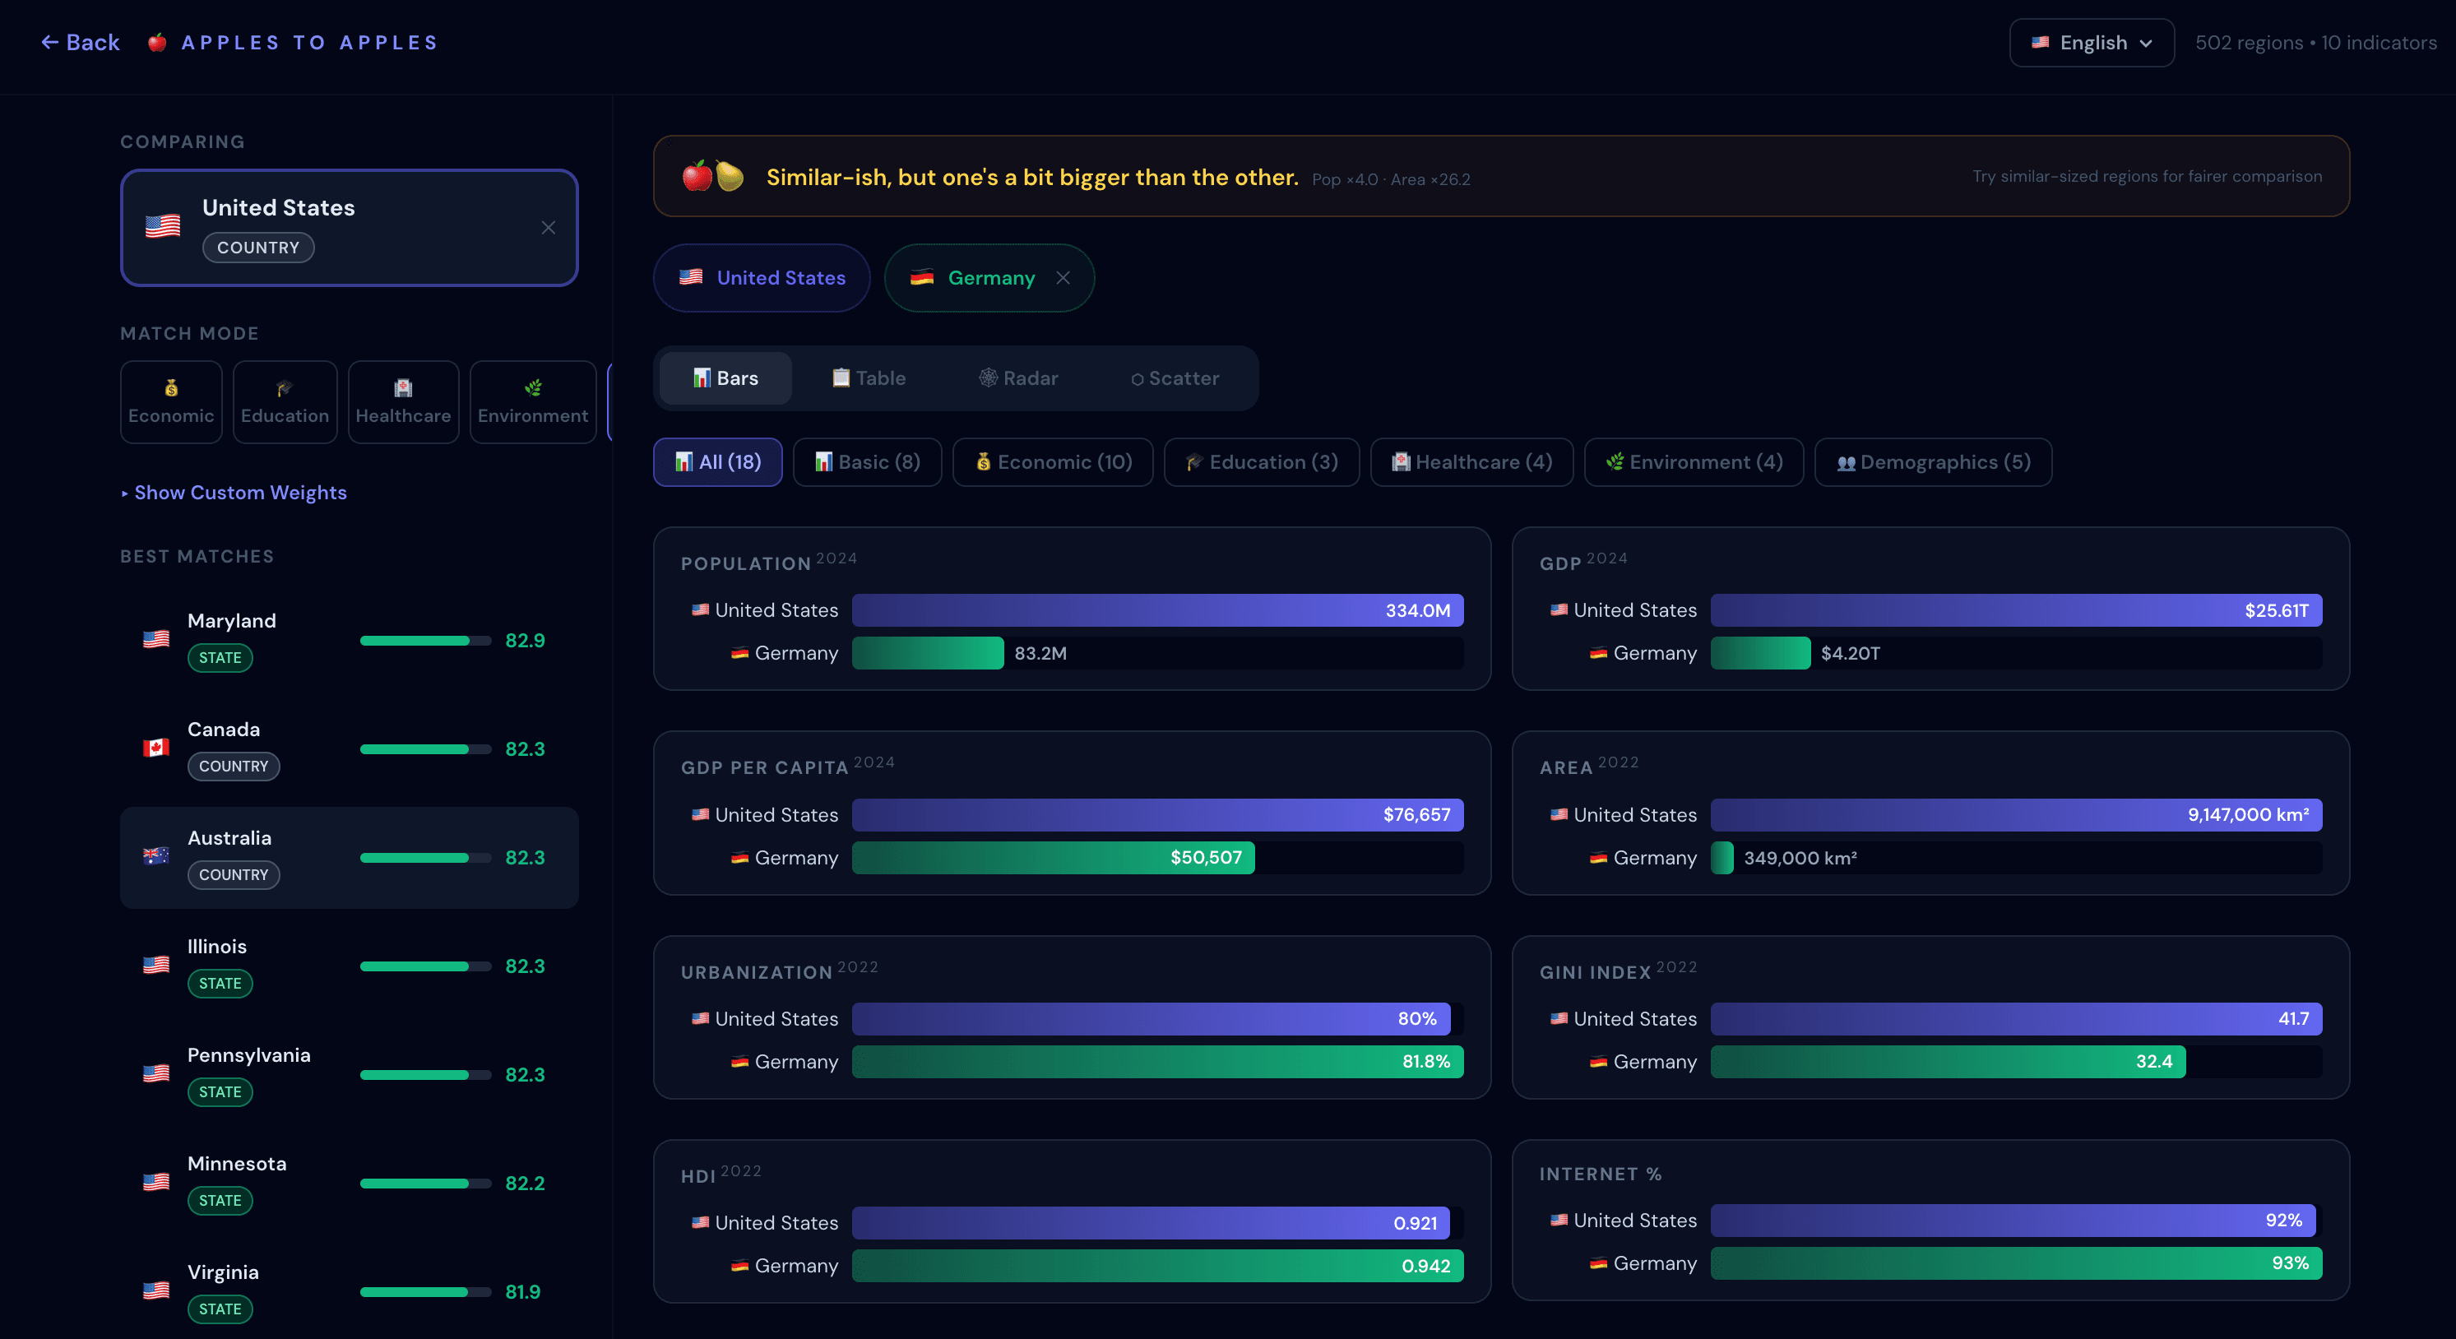
Task: Toggle Healthcare (4) indicator filter
Action: pyautogui.click(x=1471, y=461)
